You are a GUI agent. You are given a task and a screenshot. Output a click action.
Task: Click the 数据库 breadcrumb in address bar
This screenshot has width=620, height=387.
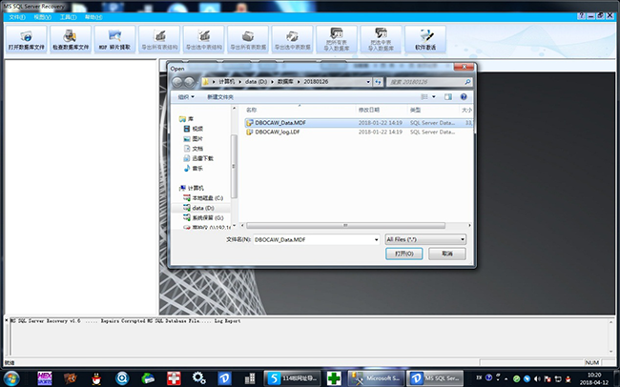tap(285, 81)
